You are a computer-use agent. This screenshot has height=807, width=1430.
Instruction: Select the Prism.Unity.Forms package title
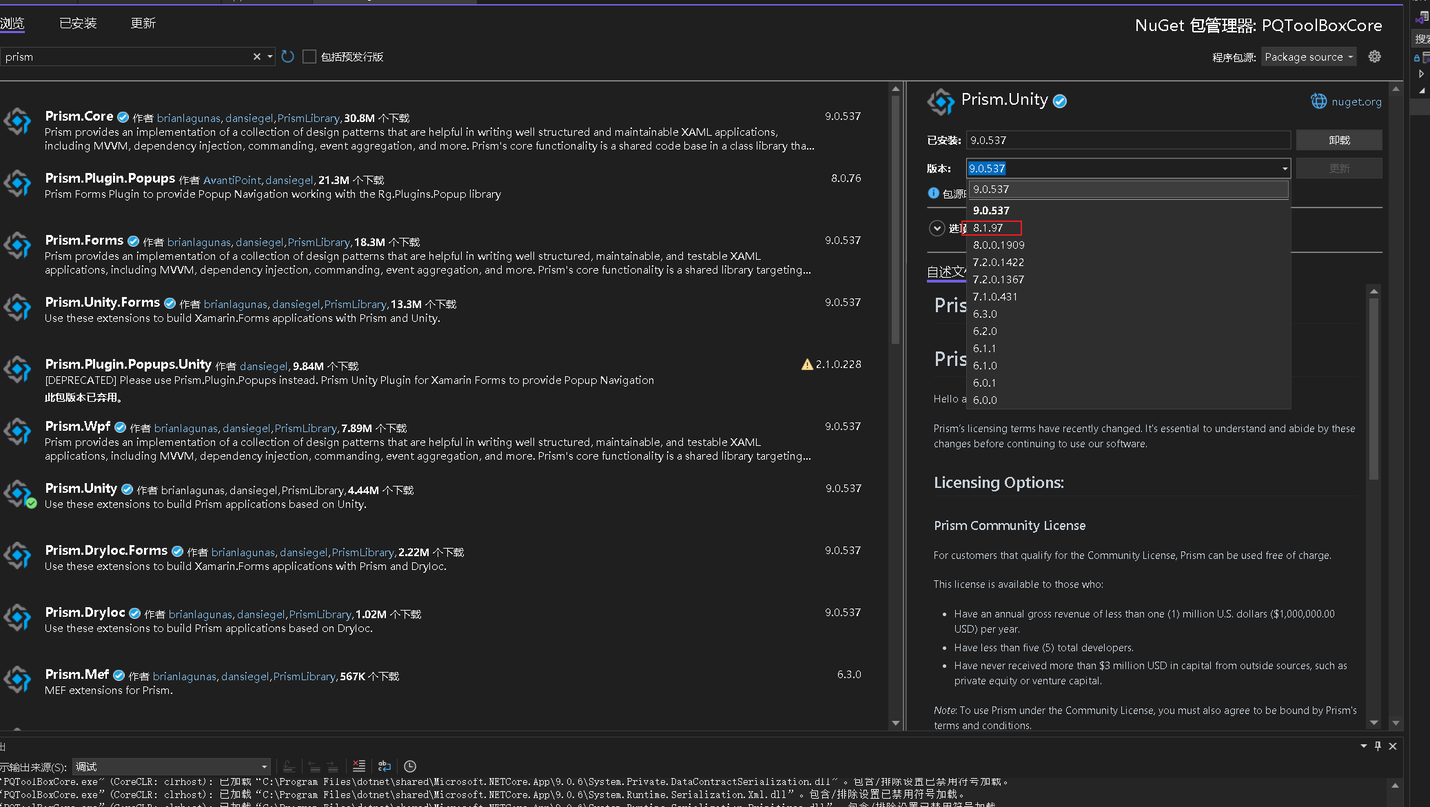(x=102, y=303)
